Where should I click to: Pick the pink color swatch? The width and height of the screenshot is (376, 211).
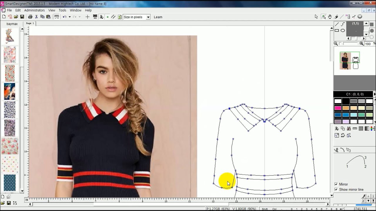tap(338, 108)
